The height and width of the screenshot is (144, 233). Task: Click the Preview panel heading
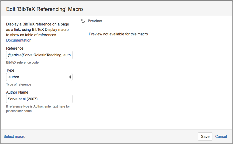(95, 21)
